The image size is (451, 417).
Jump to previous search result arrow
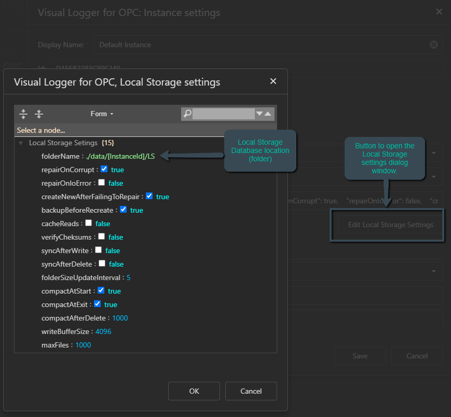[x=268, y=114]
